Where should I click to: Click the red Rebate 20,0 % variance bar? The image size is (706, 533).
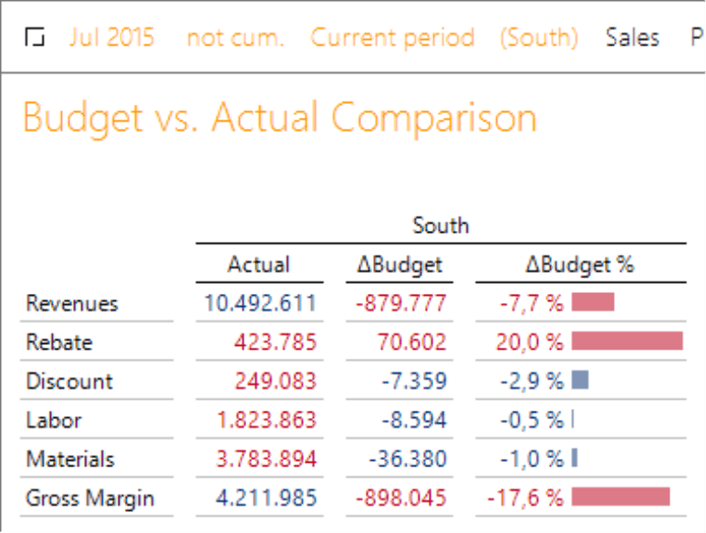[627, 341]
